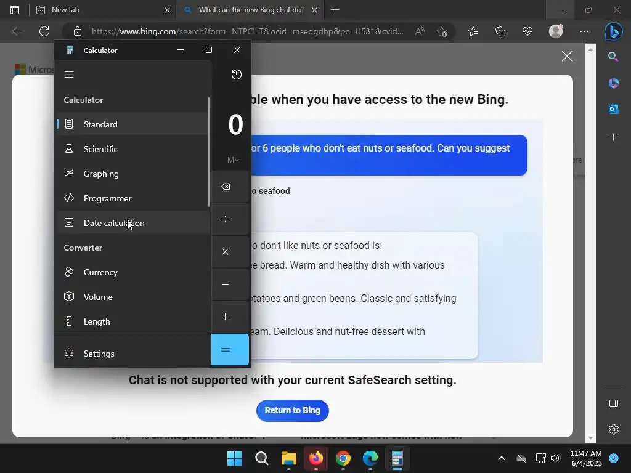Screen dimensions: 631x473
Task: Show hidden system tray icons
Action: tap(502, 458)
